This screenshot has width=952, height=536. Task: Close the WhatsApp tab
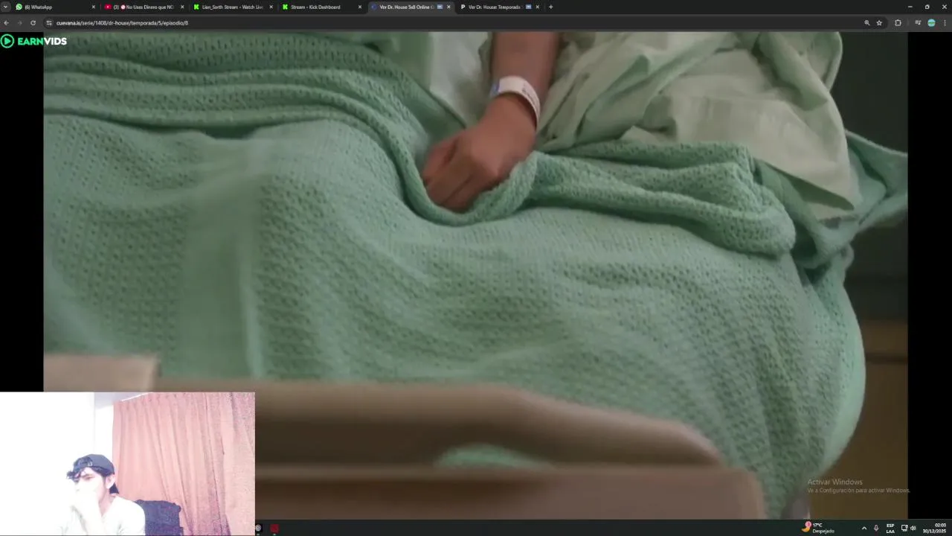point(93,7)
